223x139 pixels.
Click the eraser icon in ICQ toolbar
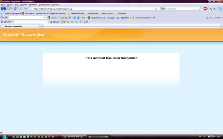(x=87, y=22)
